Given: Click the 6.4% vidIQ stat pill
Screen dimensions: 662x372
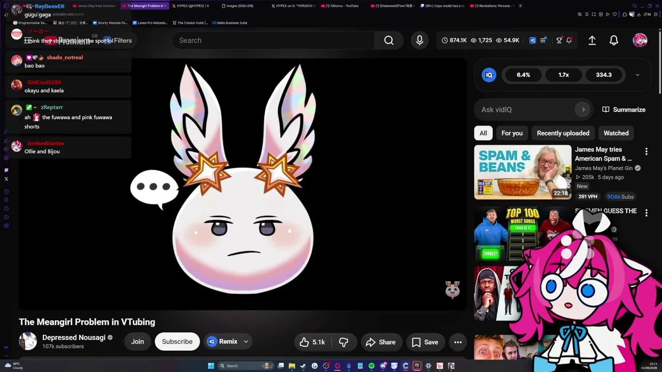Looking at the screenshot, I should pos(523,75).
